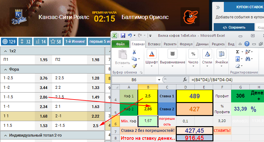Select the 129 all markets tab
This screenshot has height=142, width=264.
[x=9, y=42]
